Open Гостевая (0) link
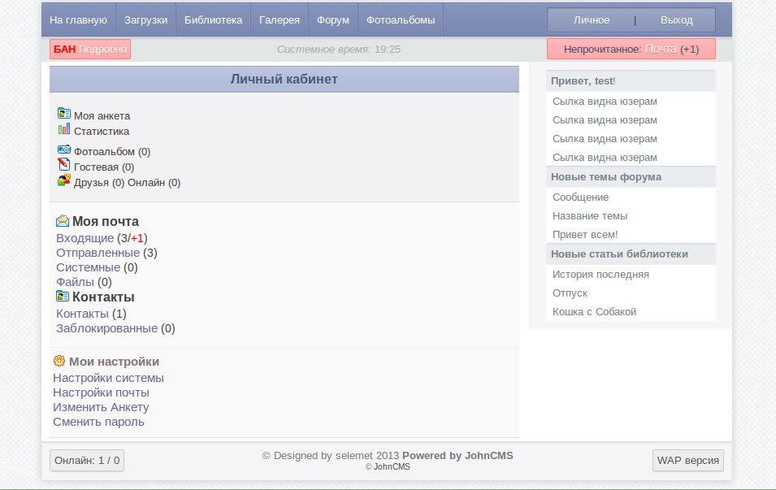The image size is (776, 490). coord(104,167)
